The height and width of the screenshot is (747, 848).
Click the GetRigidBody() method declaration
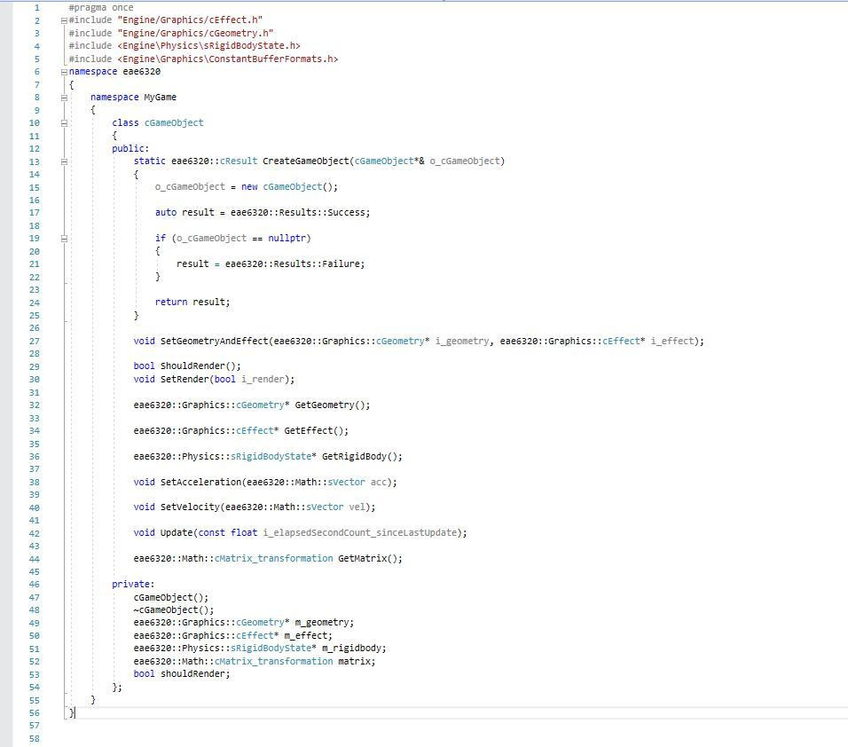(x=268, y=457)
